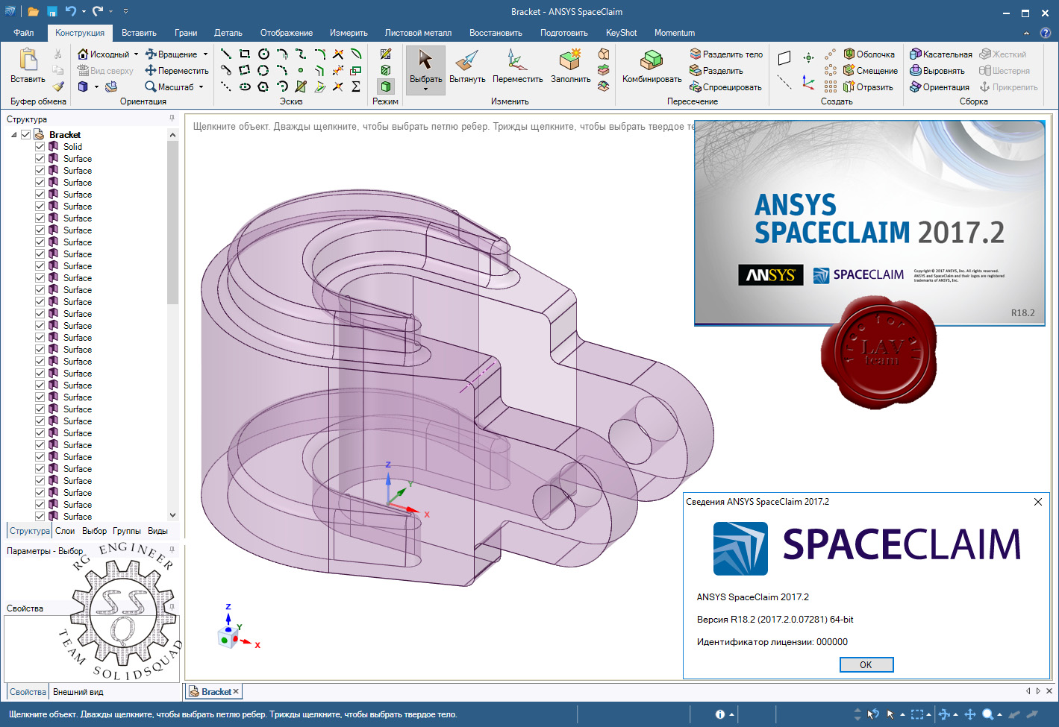
Task: Paste using the Вставить clipboard button
Action: [28, 66]
